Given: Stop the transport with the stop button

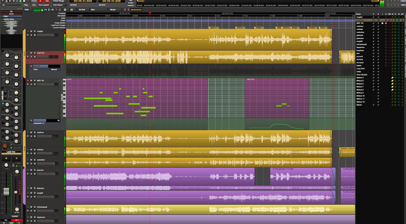Looking at the screenshot, I should [x=24, y=1].
